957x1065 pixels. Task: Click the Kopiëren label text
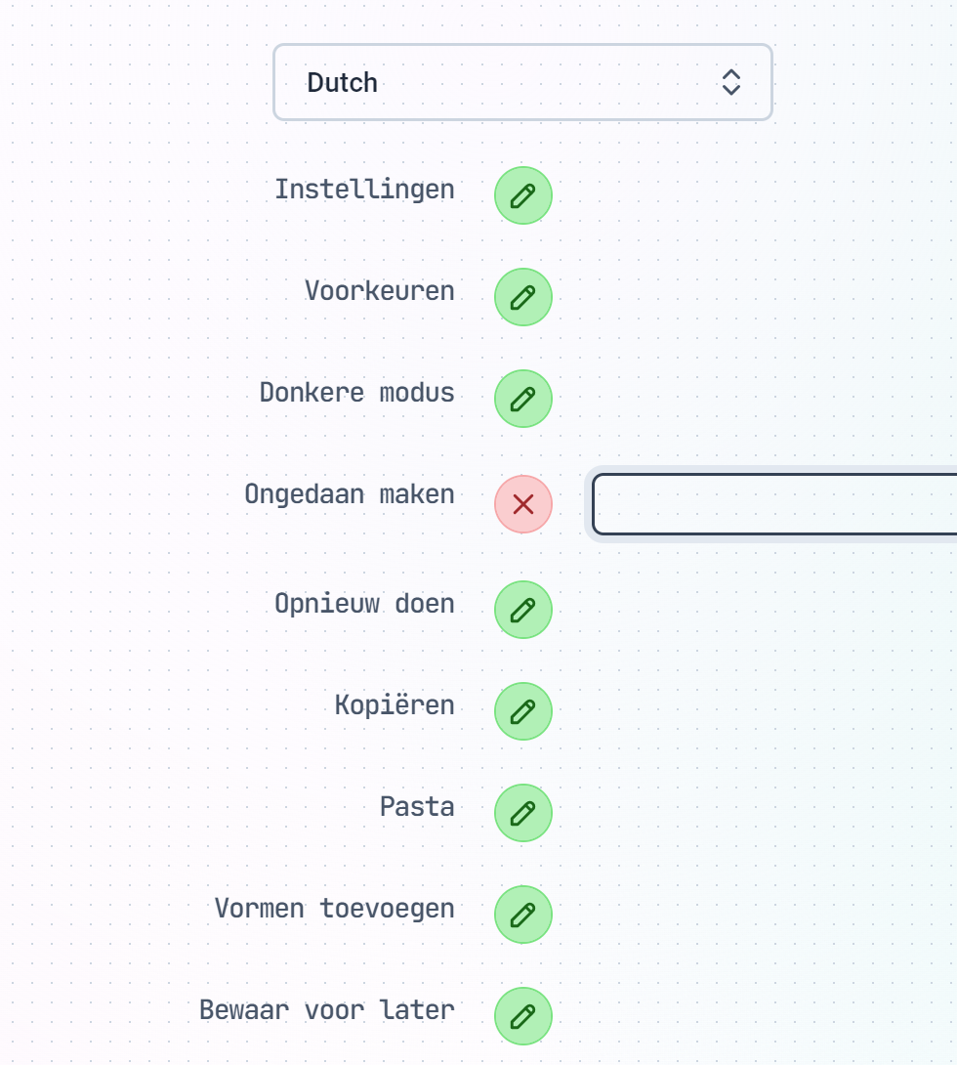[x=395, y=705]
